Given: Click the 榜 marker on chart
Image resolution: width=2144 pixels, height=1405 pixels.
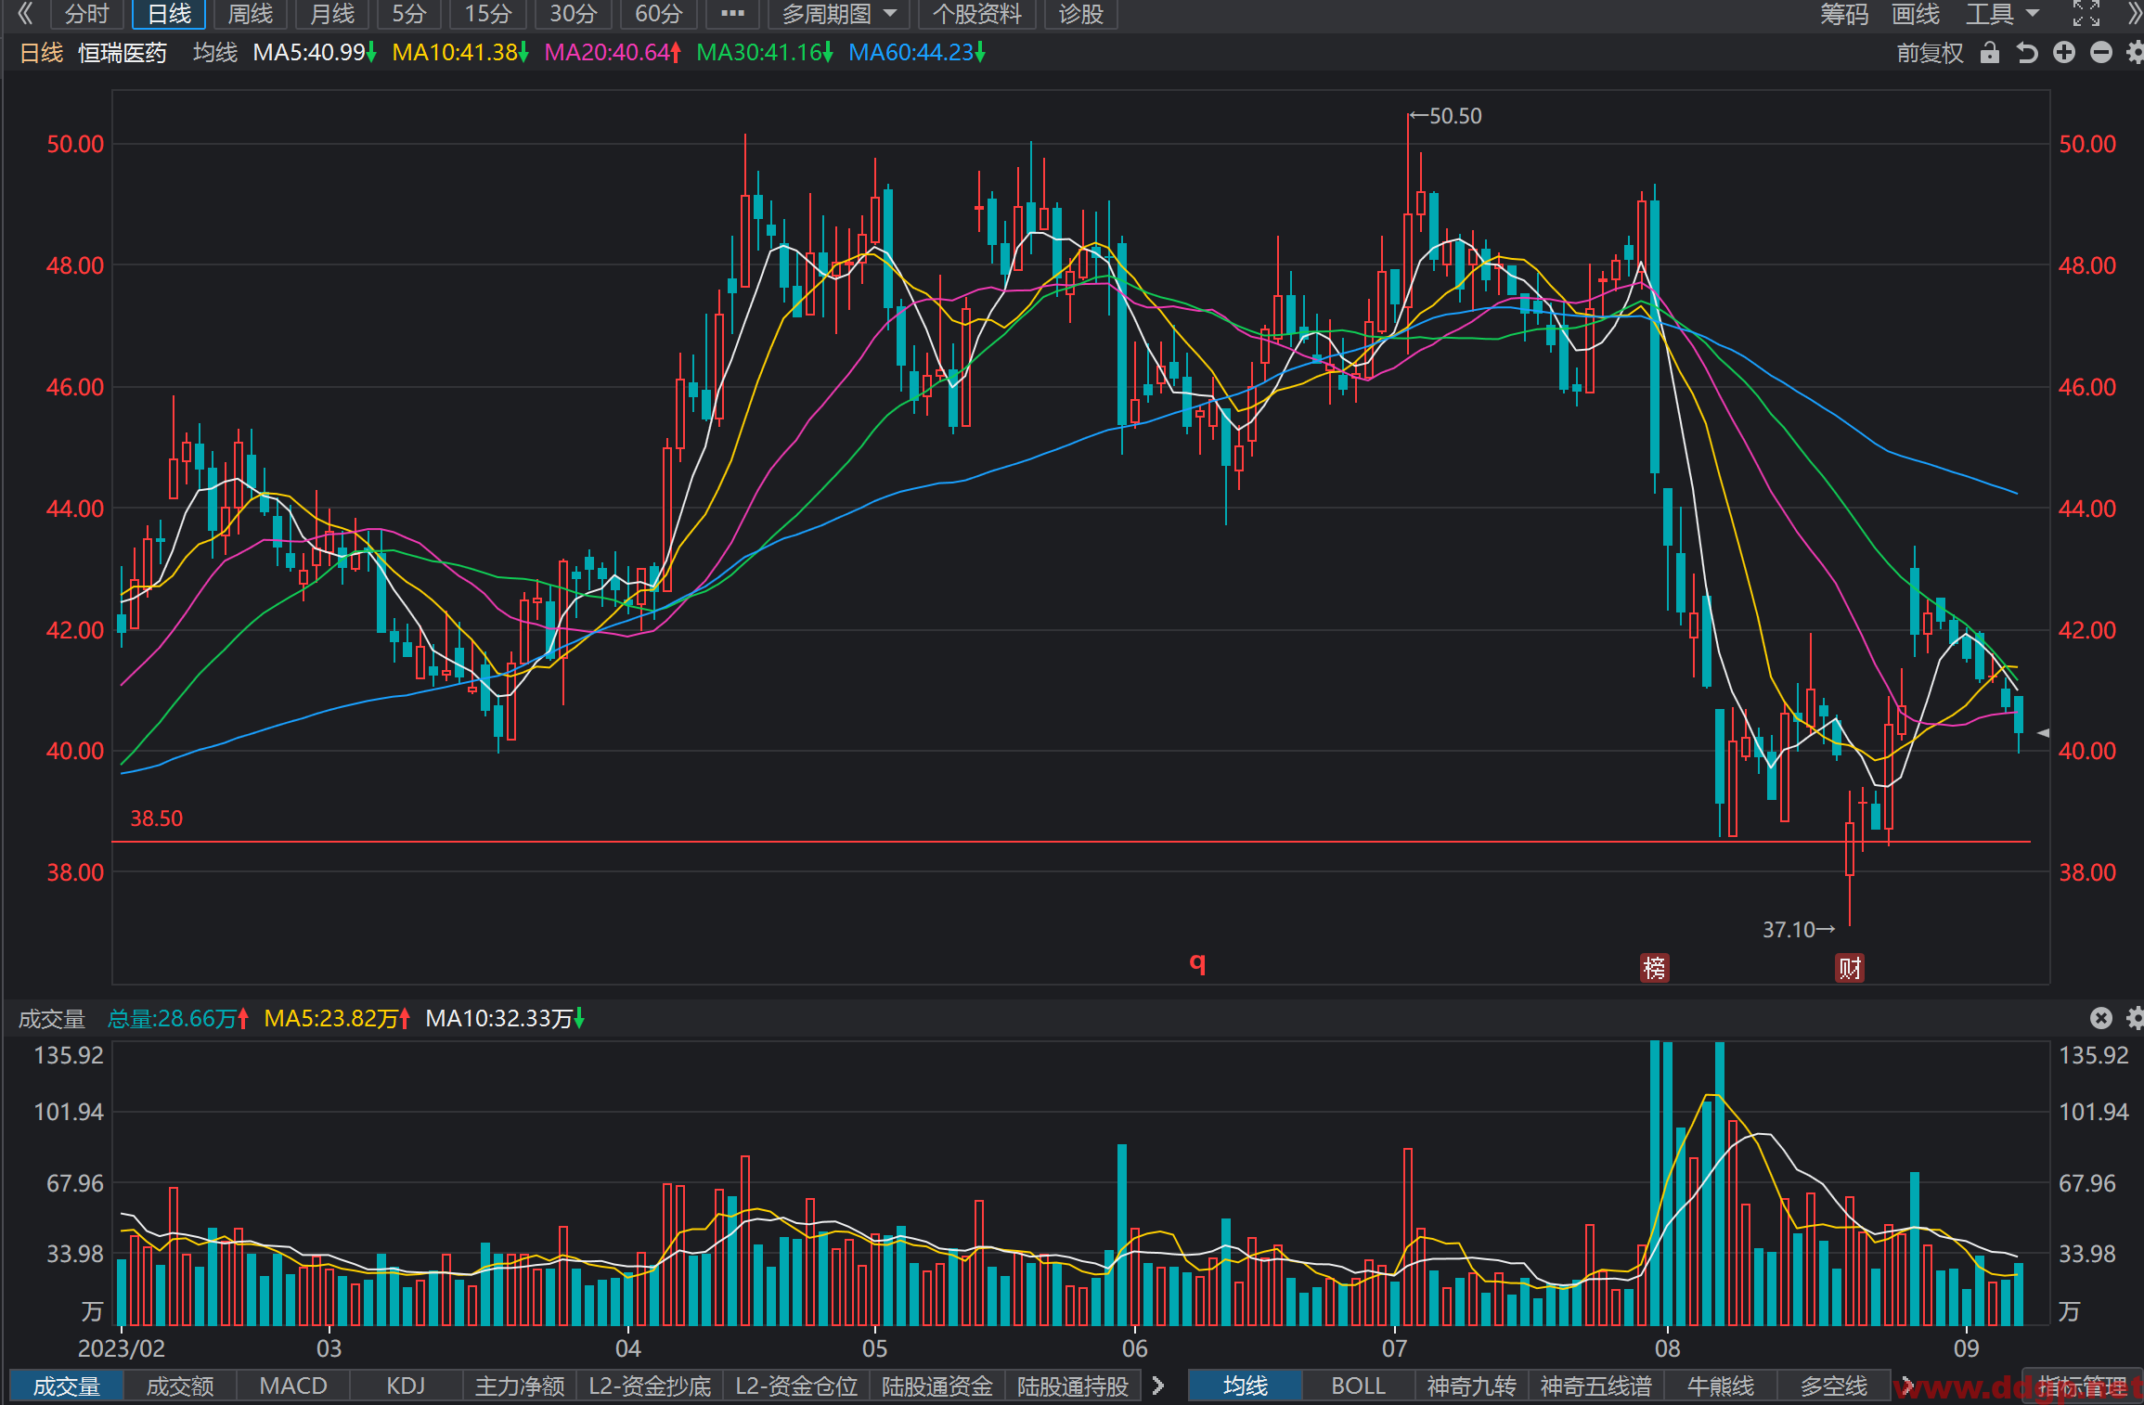Looking at the screenshot, I should (x=1655, y=968).
